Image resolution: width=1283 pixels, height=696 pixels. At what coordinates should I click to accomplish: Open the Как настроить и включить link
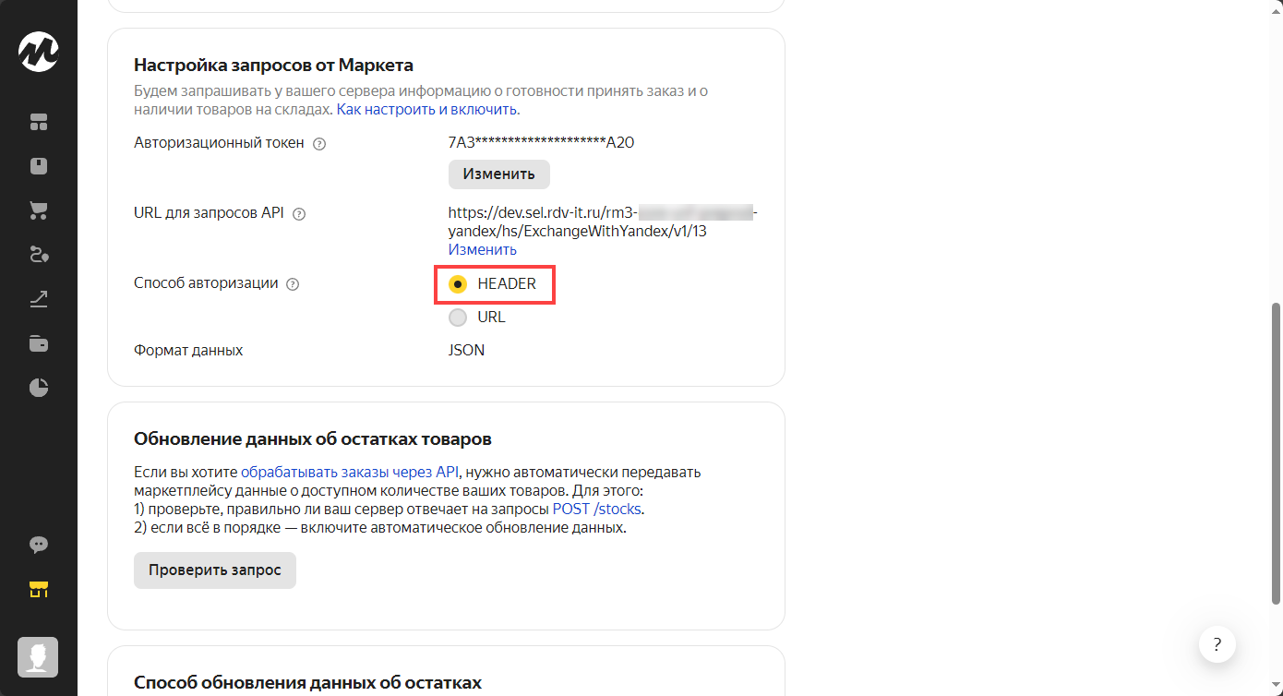click(426, 110)
